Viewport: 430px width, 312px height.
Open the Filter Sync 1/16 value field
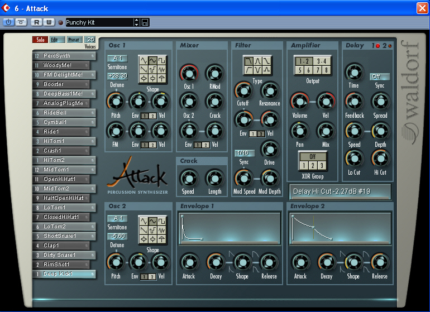pos(244,153)
